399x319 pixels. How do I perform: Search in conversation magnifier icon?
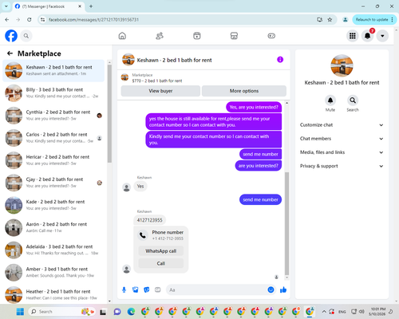click(353, 100)
